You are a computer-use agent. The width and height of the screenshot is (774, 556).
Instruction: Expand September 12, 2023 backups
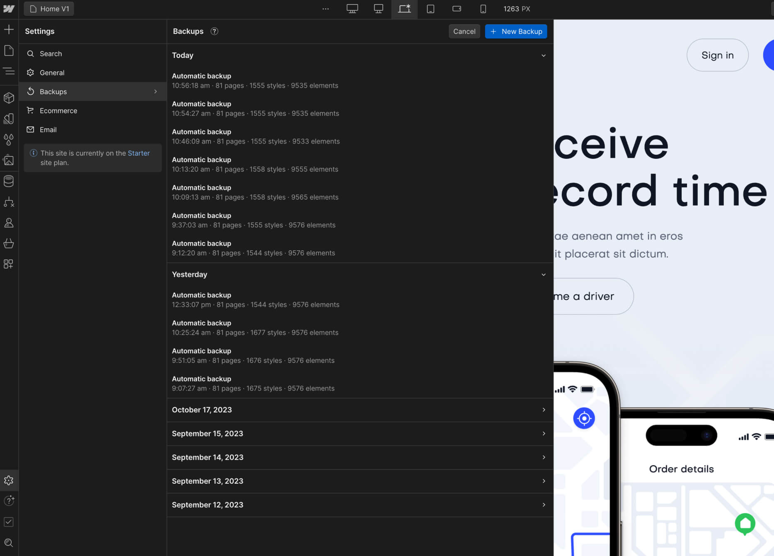click(360, 505)
